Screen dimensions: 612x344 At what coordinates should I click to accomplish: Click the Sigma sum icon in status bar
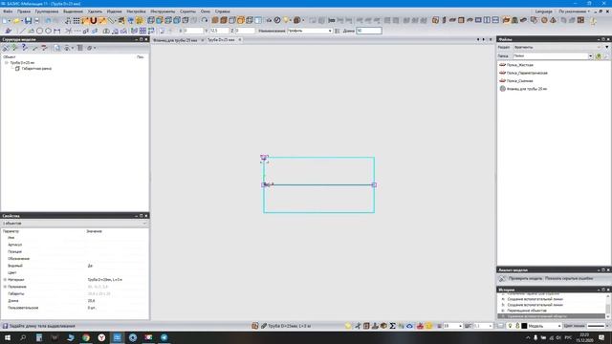[x=392, y=326]
